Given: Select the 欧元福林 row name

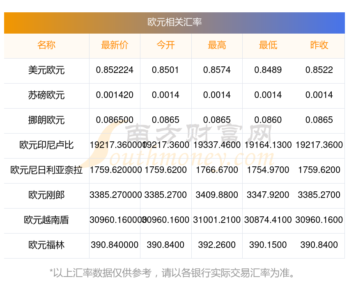Looking at the screenshot, I should (x=46, y=245).
